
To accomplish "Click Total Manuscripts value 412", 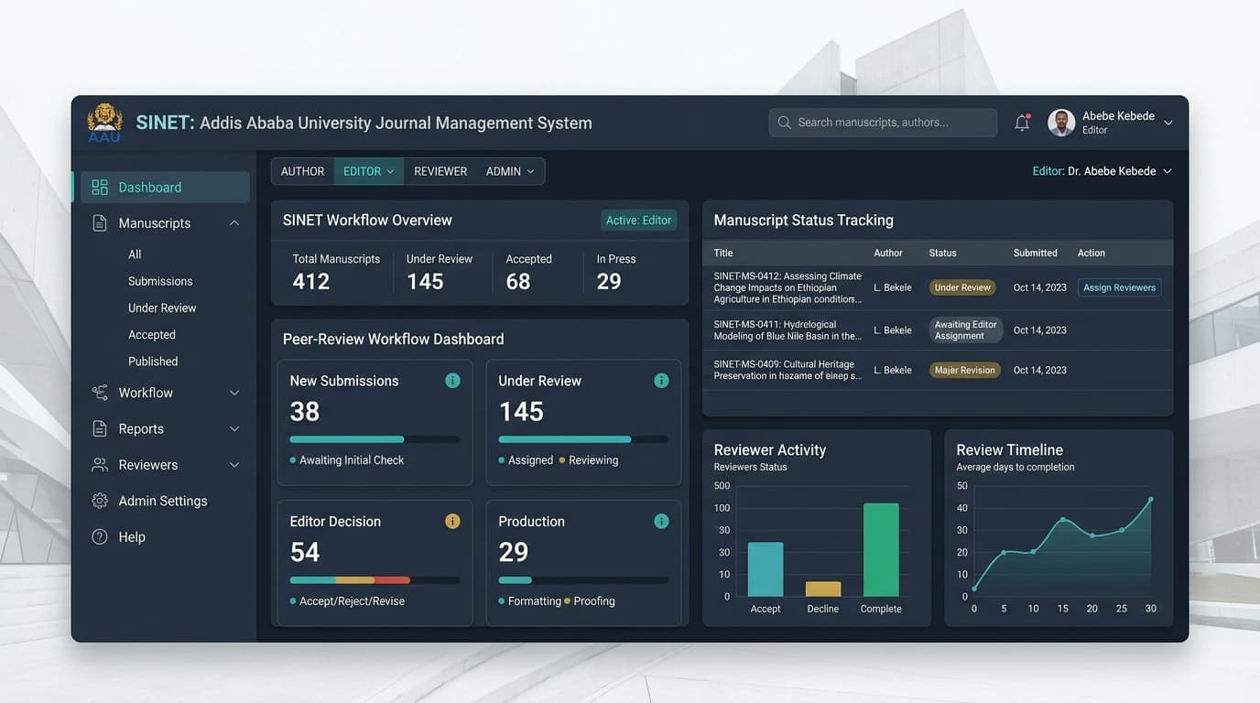I will point(311,282).
